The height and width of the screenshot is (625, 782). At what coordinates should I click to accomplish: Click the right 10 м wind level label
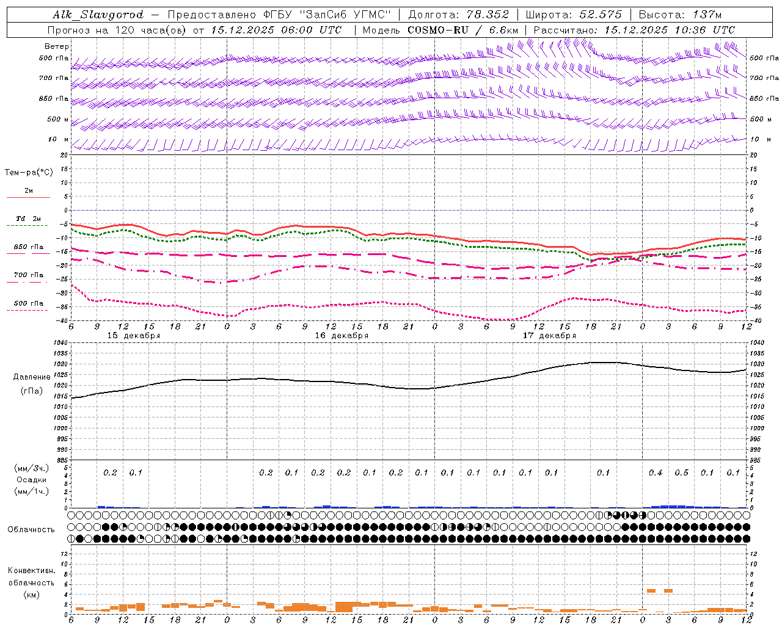tap(759, 140)
